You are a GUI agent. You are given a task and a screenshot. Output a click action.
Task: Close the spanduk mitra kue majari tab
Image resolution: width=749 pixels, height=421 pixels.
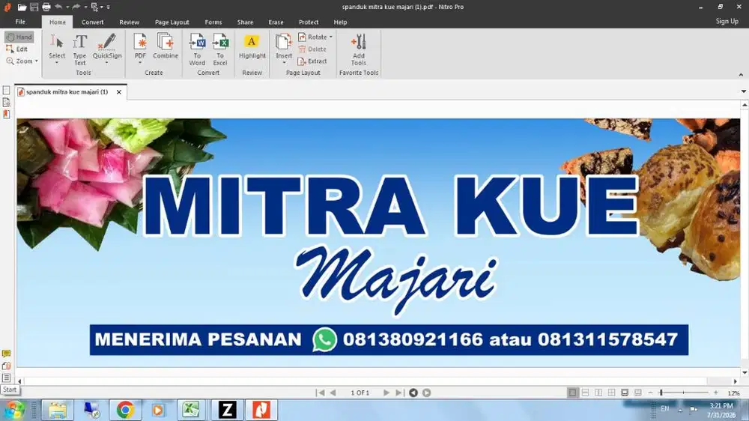119,91
